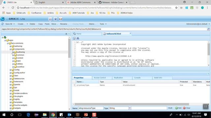Click the Mixins toolbar button
The image size is (211, 118).
pyautogui.click(x=92, y=24)
